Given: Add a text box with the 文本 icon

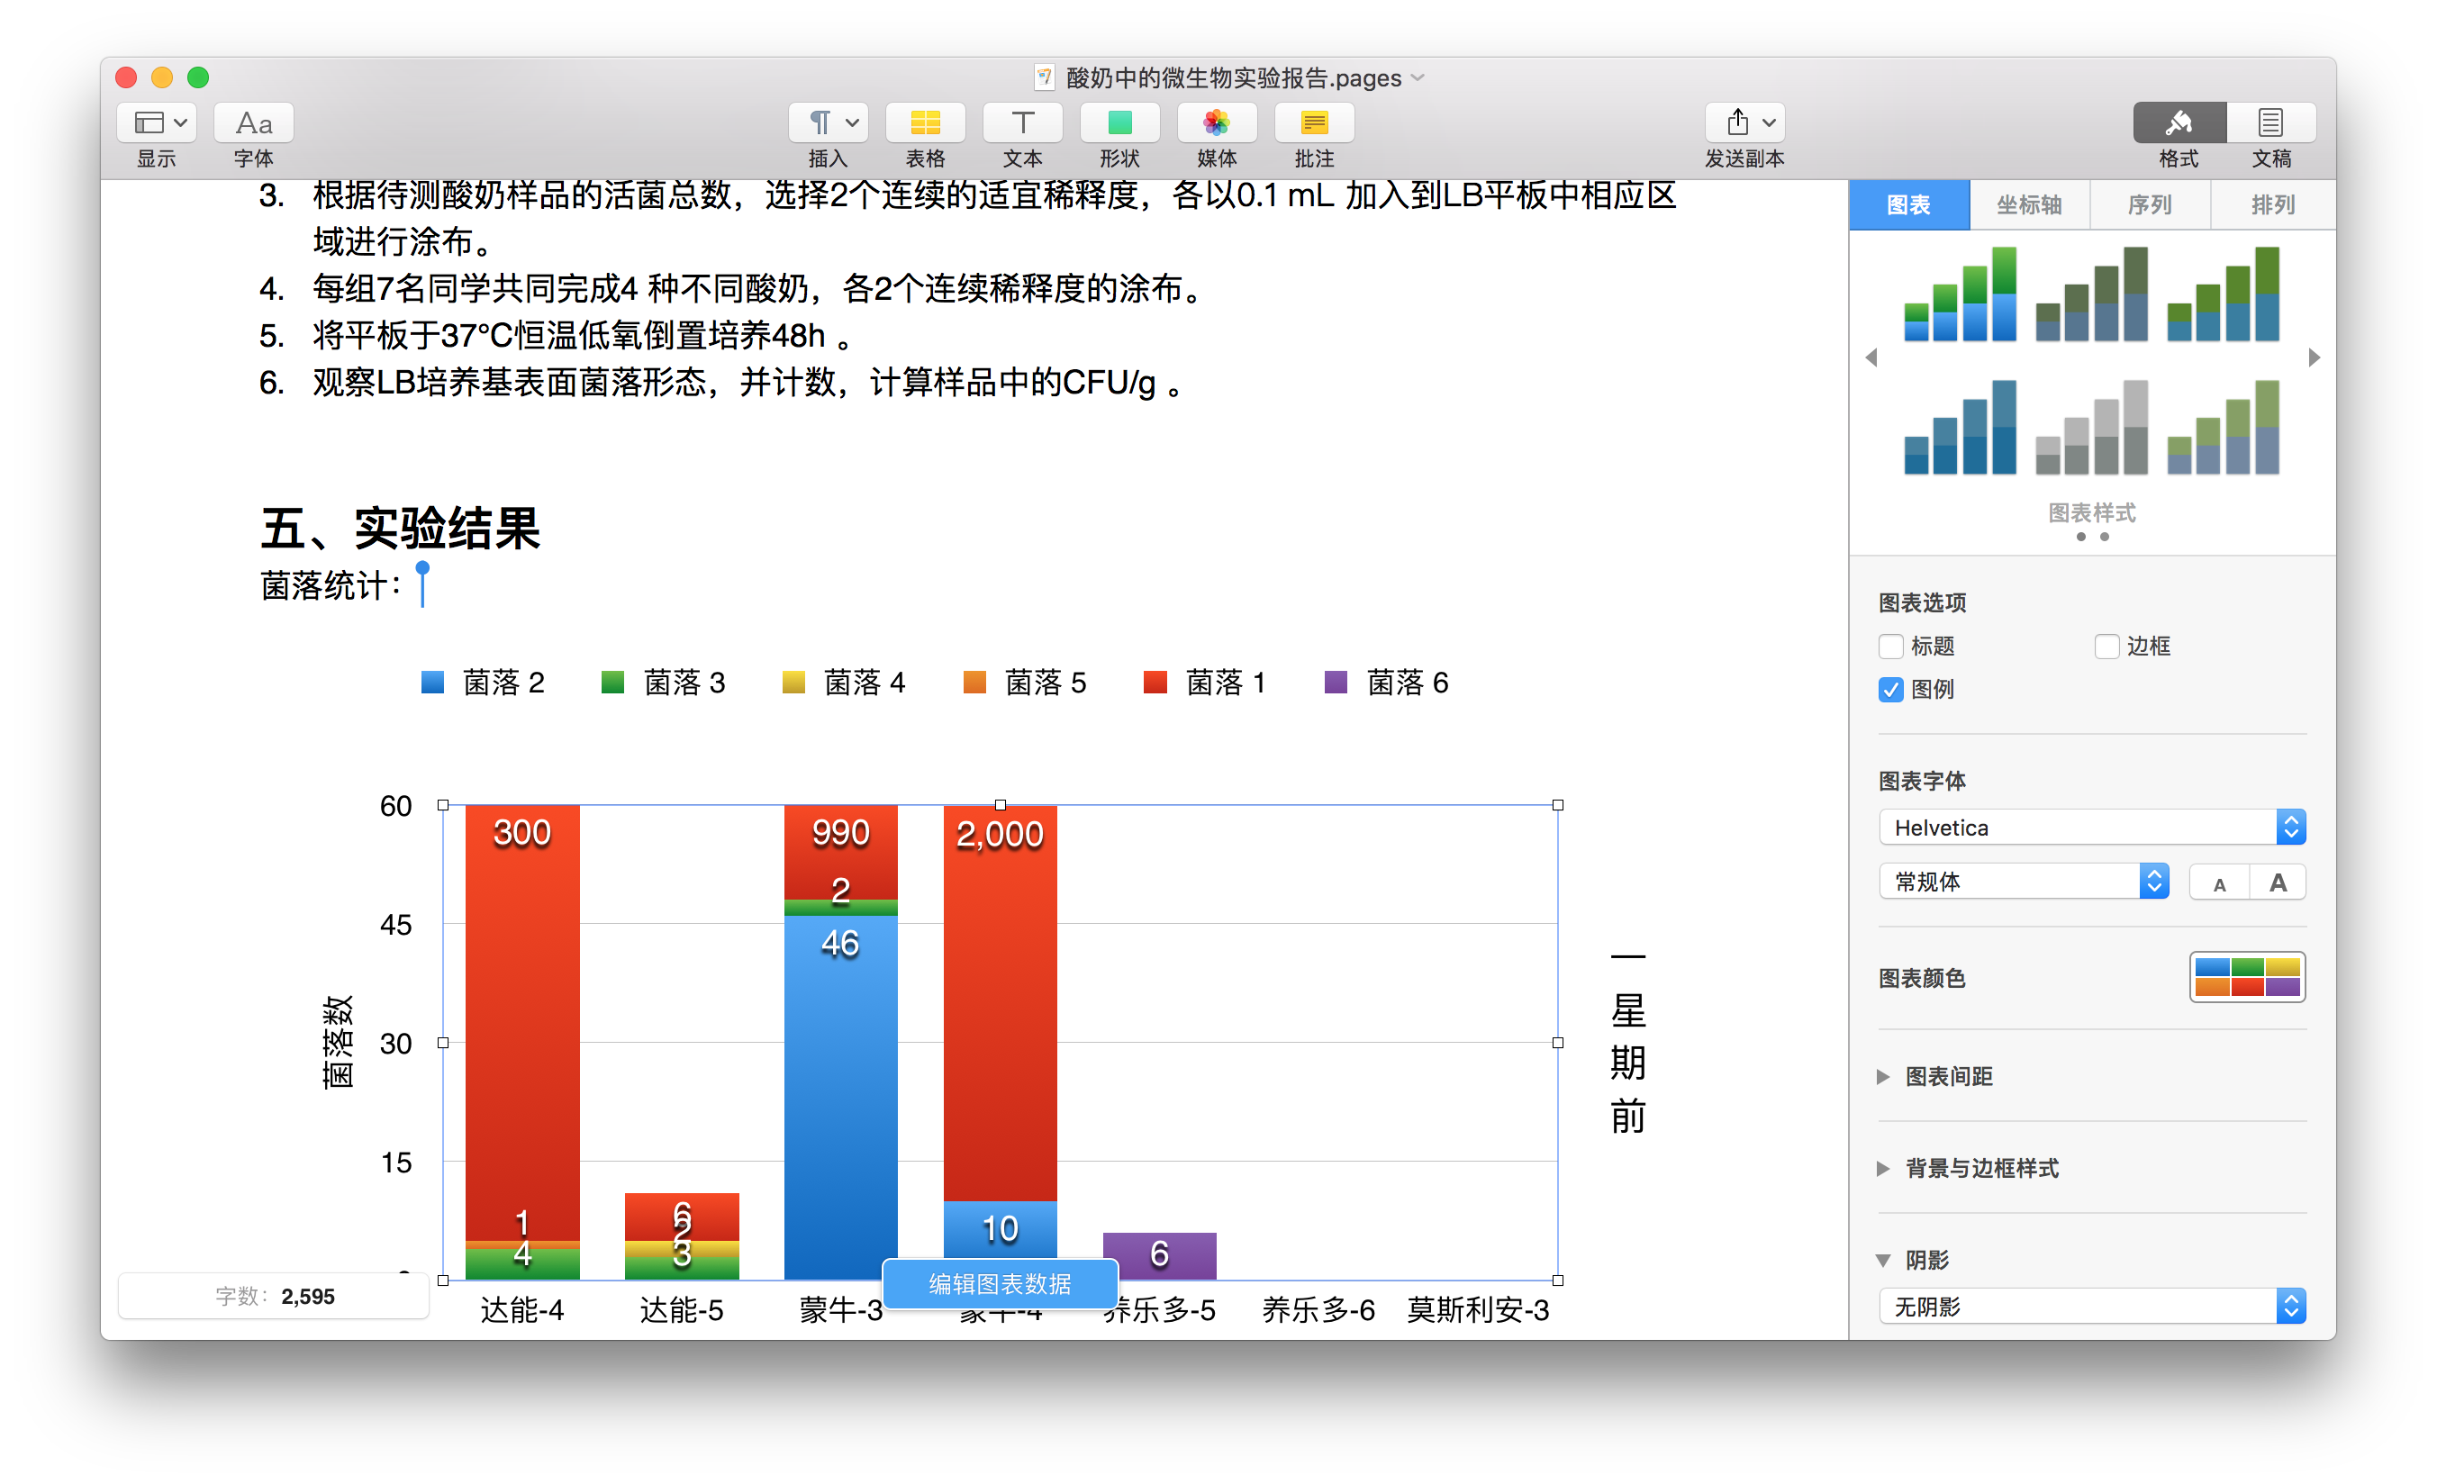Looking at the screenshot, I should [x=1021, y=122].
